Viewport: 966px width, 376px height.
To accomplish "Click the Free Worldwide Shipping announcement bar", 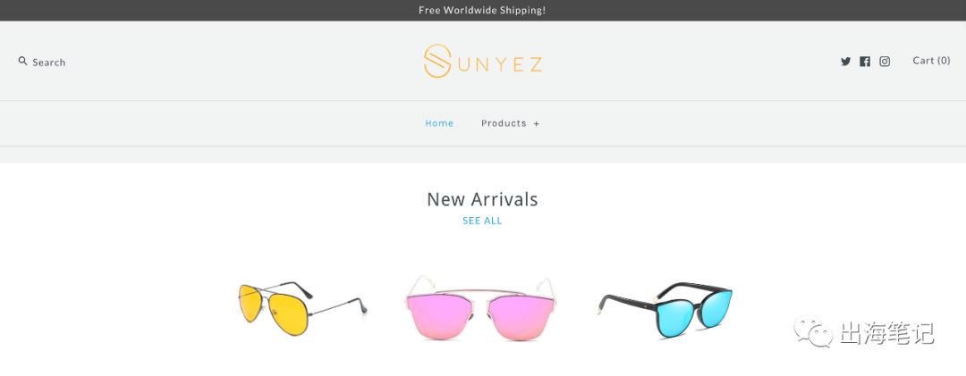I will (x=483, y=11).
